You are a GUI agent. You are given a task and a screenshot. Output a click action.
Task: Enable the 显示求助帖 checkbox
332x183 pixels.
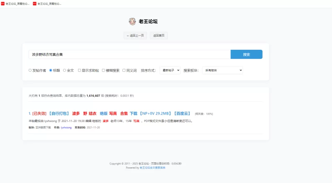(79, 71)
